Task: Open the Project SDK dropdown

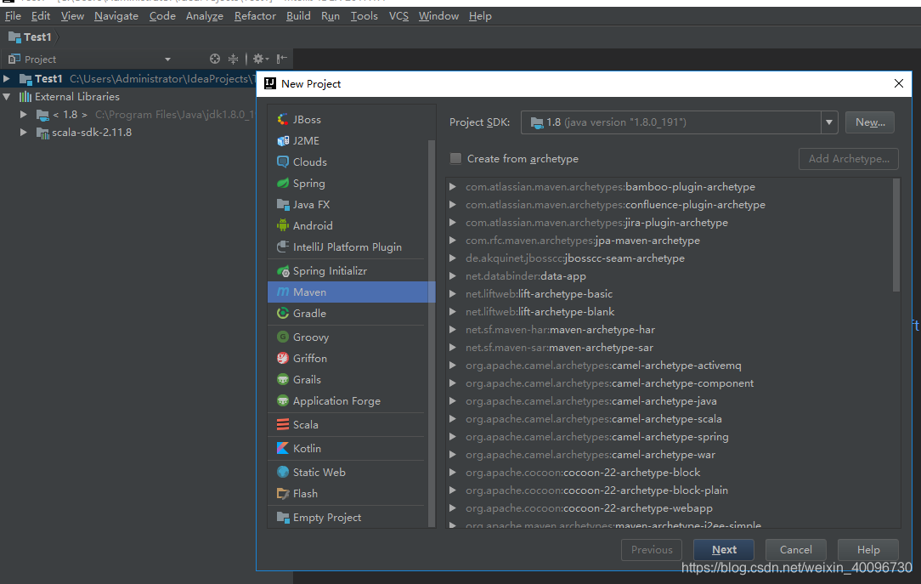Action: [x=828, y=122]
